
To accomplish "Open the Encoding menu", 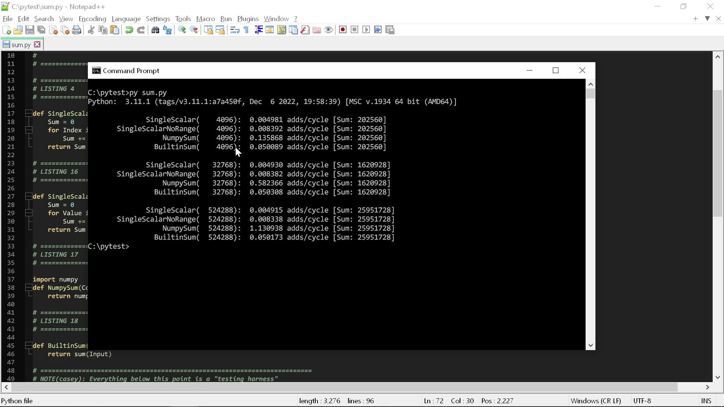I will (x=92, y=19).
